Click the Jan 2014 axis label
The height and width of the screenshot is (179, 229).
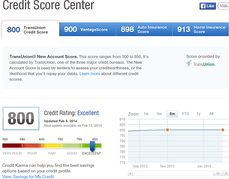click(204, 166)
